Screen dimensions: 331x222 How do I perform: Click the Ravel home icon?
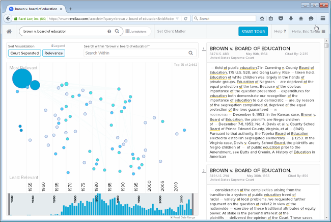tap(9, 31)
